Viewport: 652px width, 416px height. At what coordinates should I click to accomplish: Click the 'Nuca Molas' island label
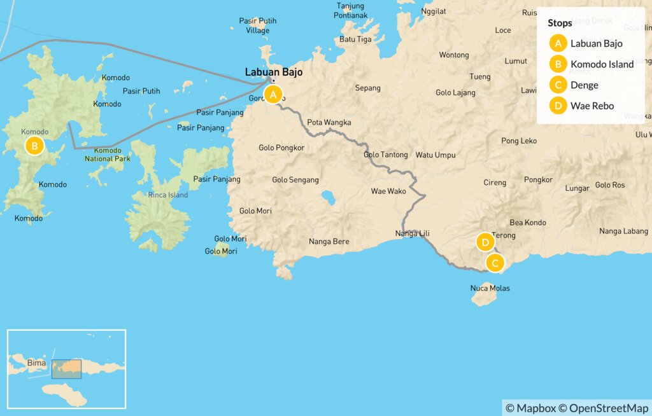pos(490,288)
